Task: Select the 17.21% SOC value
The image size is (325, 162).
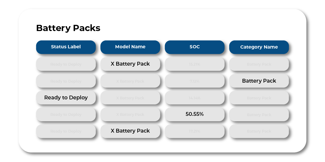Action: [x=194, y=131]
